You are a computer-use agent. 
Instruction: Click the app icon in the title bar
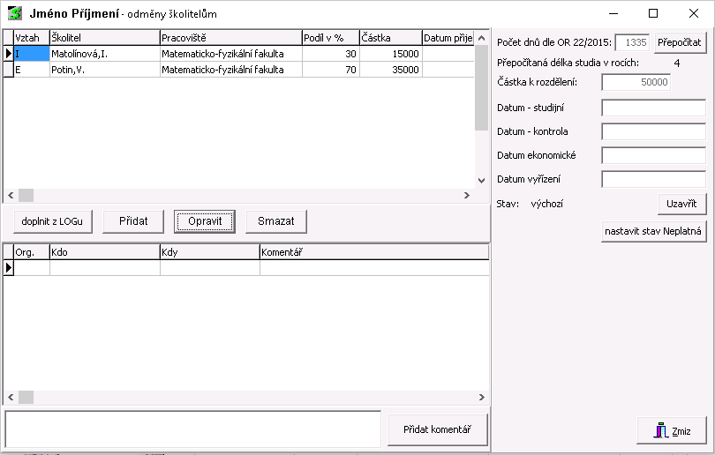15,14
